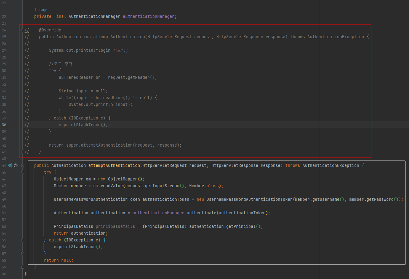Image resolution: width=409 pixels, height=279 pixels.
Task: Click the closing class brace on line 60
Action: 26,274
